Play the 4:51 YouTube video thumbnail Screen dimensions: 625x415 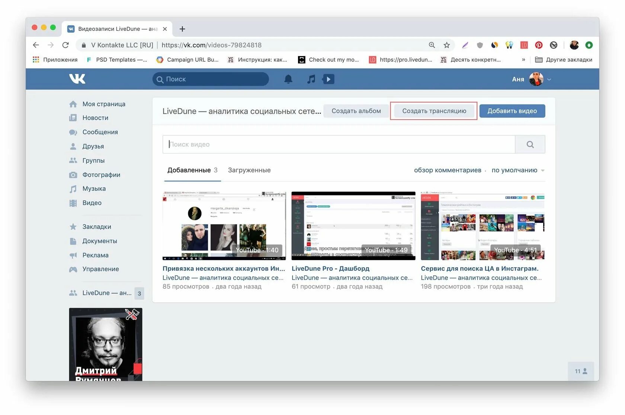(x=483, y=226)
